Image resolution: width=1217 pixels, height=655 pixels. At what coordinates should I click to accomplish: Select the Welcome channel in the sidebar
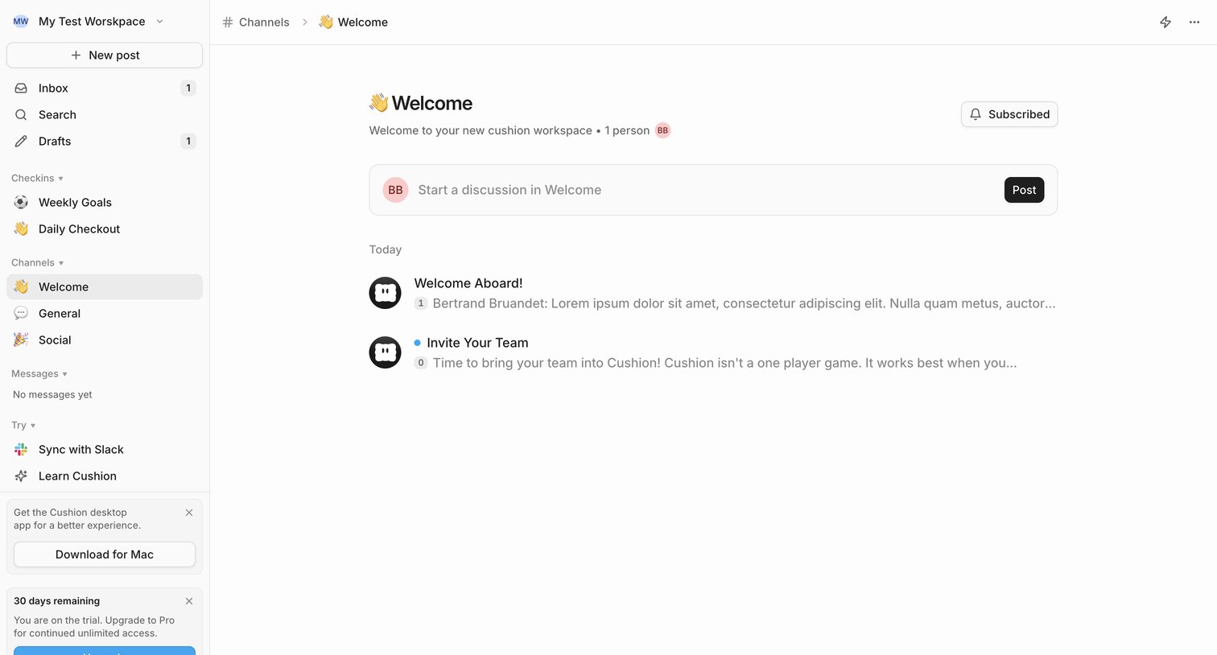pyautogui.click(x=105, y=287)
